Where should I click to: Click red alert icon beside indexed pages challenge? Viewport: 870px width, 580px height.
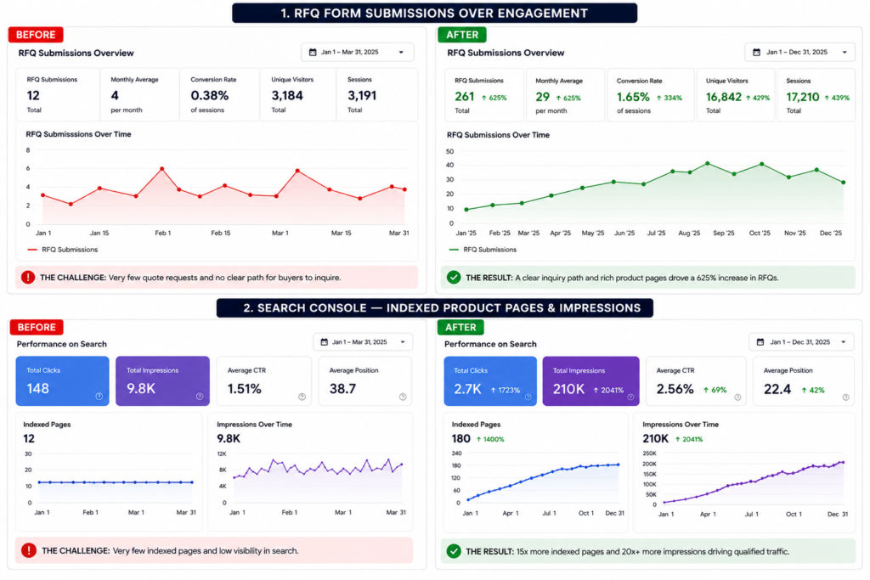(28, 550)
